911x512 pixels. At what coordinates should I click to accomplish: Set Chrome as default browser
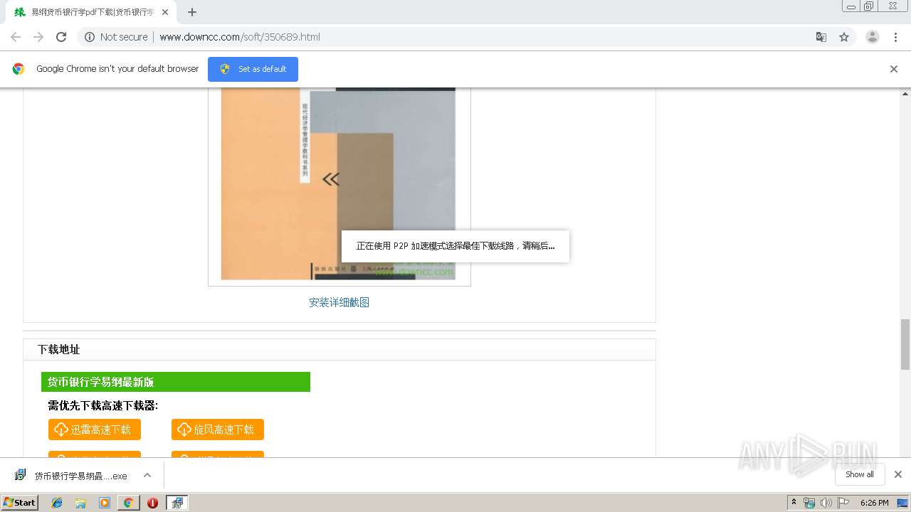[253, 69]
